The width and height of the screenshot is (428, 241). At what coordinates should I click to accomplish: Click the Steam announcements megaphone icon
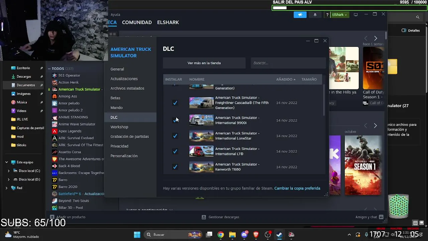[300, 15]
